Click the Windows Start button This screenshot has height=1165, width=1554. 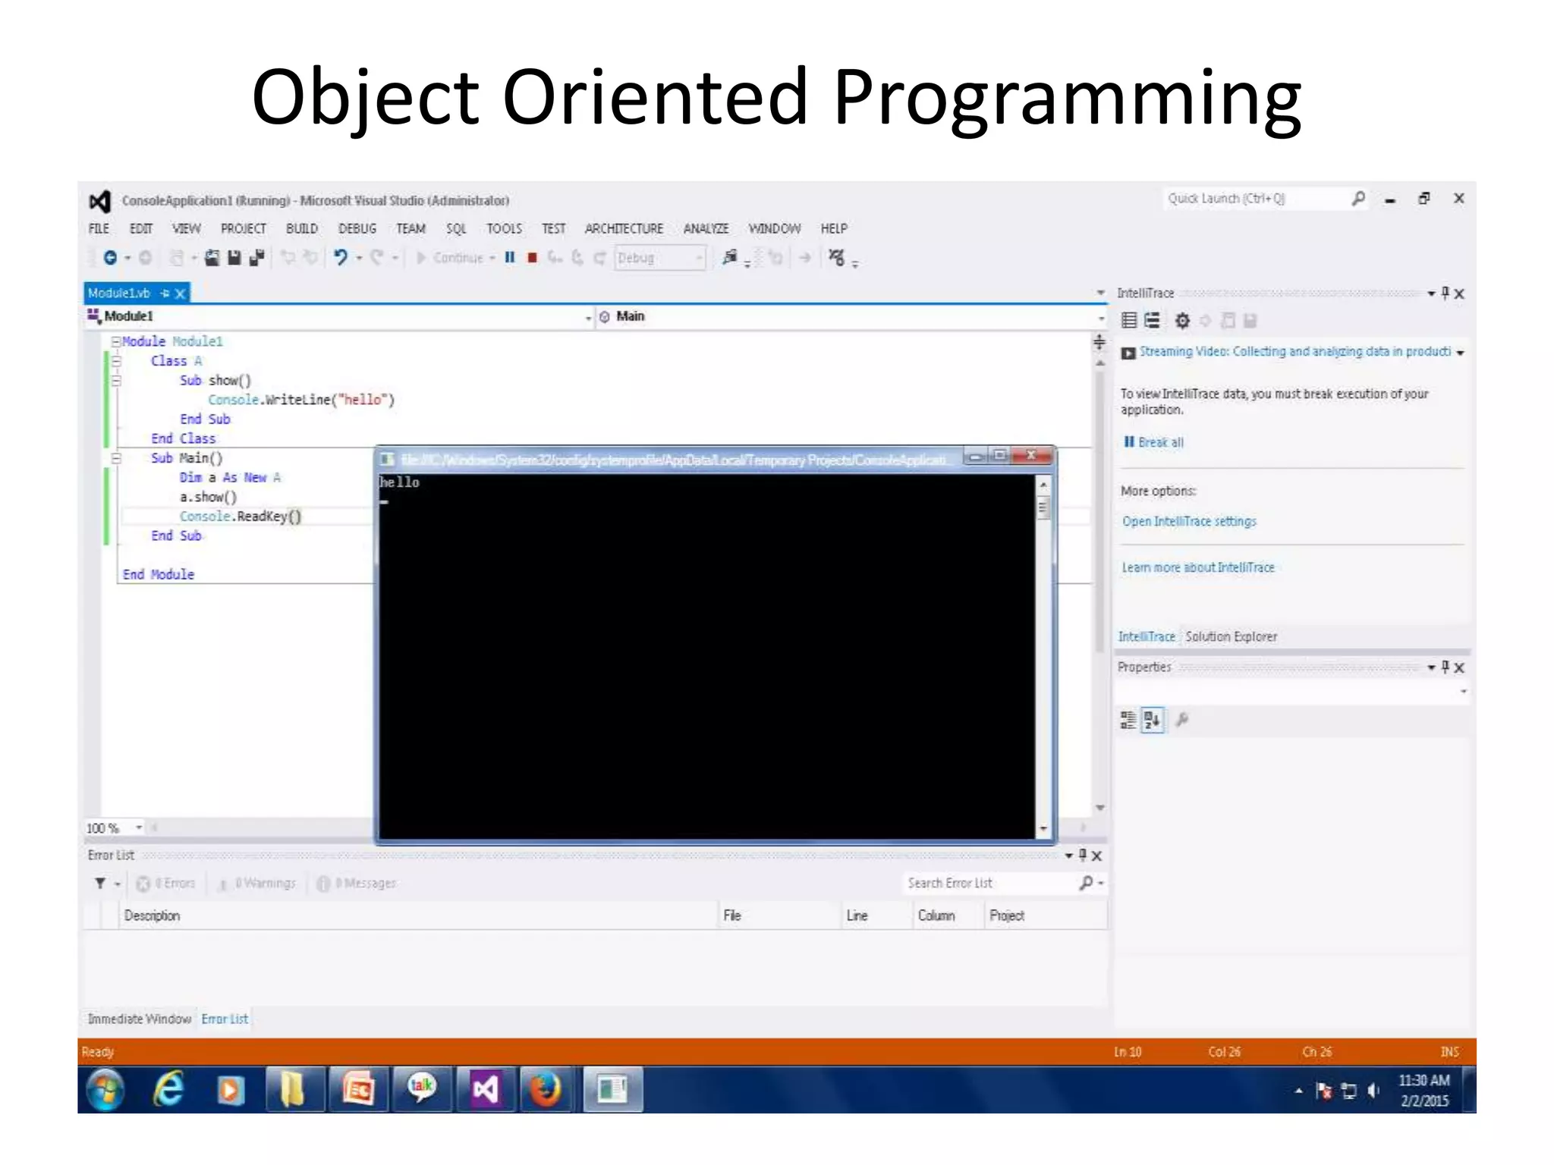click(x=105, y=1090)
